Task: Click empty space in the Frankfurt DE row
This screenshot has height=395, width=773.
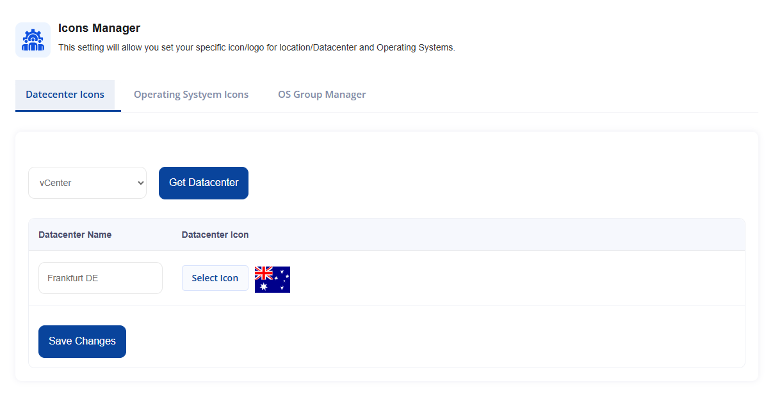Action: [x=512, y=278]
